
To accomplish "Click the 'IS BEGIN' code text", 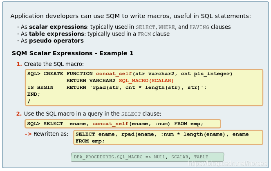I will pos(40,88).
